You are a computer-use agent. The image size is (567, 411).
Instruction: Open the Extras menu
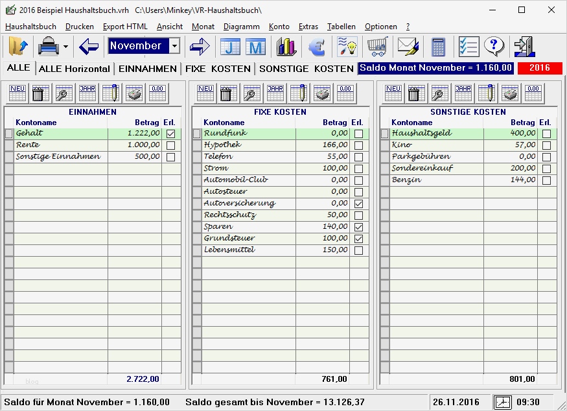pyautogui.click(x=308, y=27)
